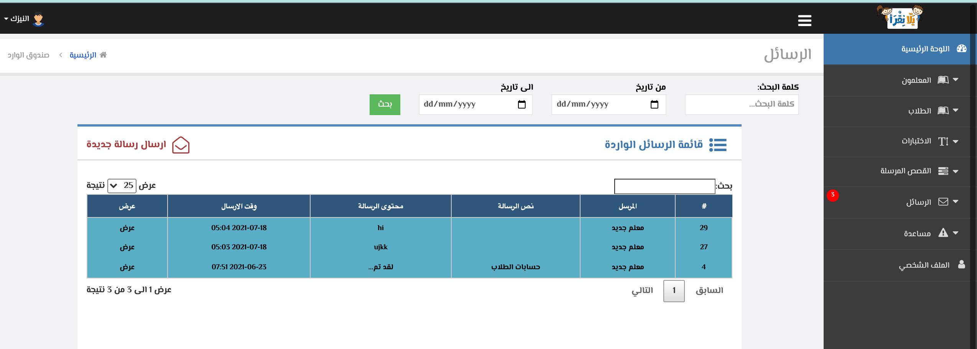This screenshot has height=349, width=977.
Task: Click the user avatar icon
Action: point(38,19)
